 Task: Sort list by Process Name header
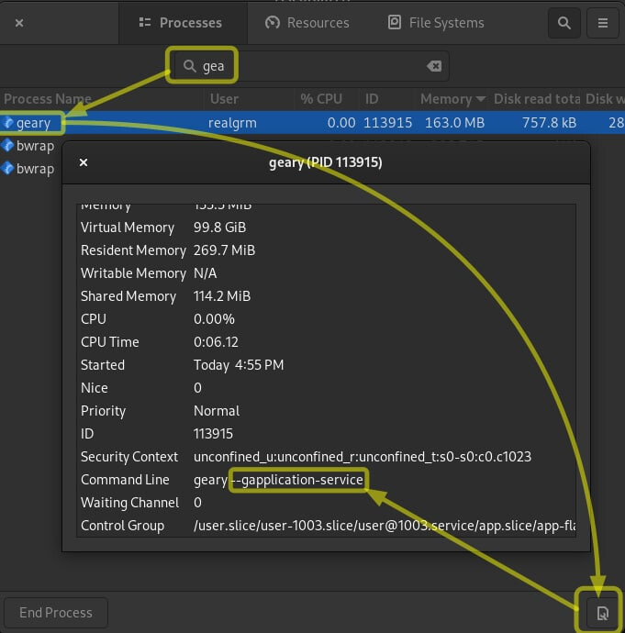[48, 99]
